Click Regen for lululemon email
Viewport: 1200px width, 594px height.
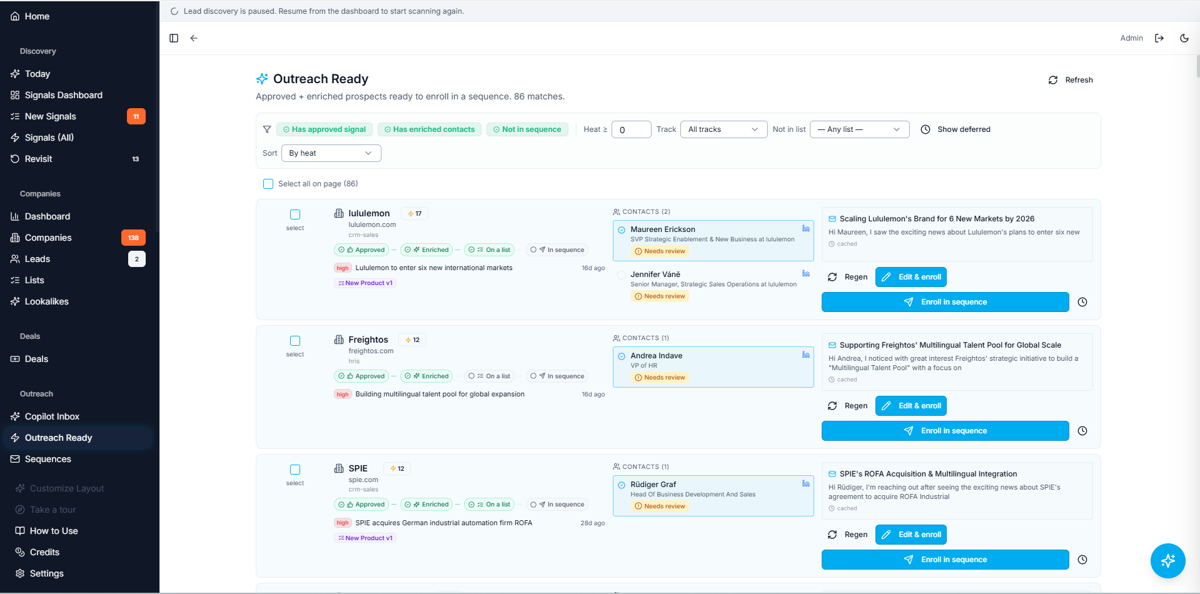click(x=848, y=277)
